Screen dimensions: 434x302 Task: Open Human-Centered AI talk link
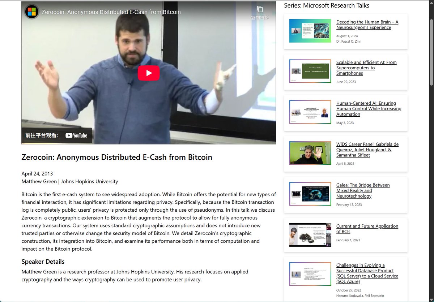pos(369,109)
